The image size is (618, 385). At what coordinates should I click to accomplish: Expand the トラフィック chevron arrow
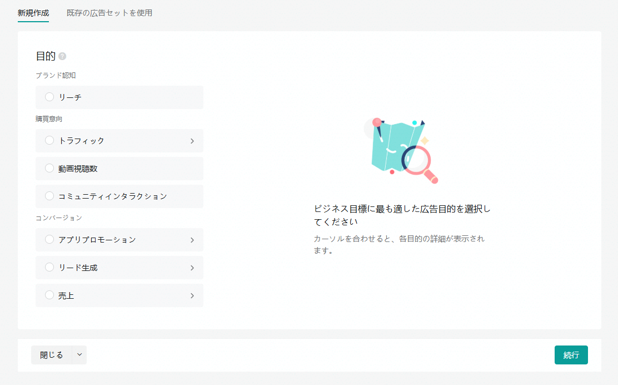[192, 141]
